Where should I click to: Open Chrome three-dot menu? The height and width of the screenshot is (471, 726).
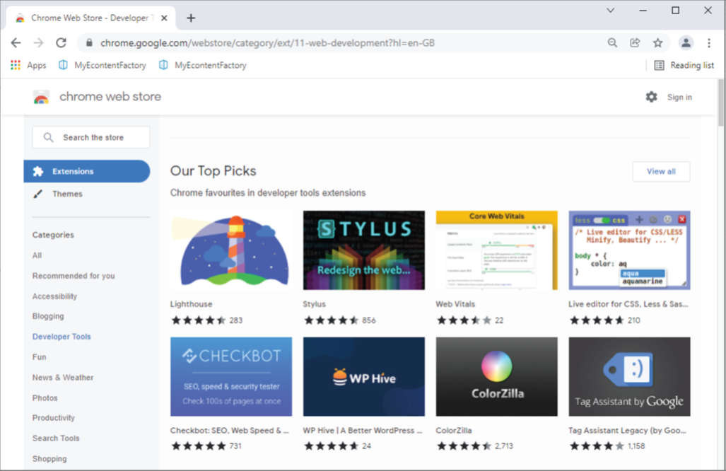709,43
